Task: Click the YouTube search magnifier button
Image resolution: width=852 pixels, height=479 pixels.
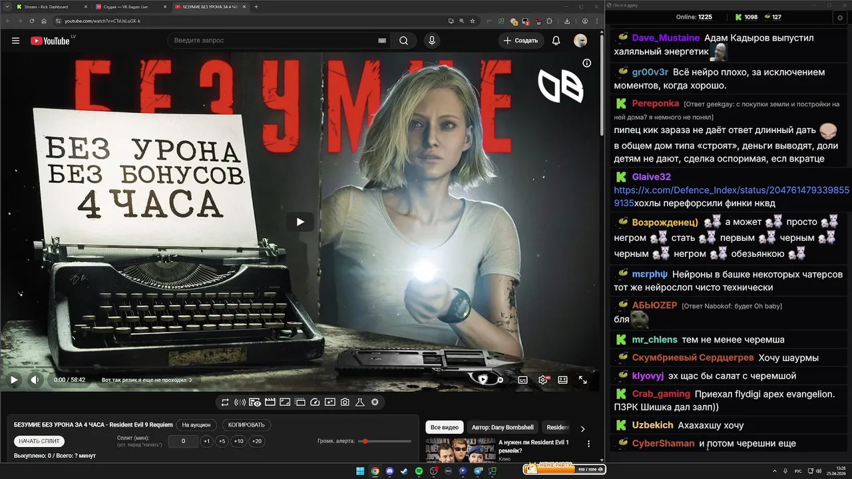Action: pos(403,41)
